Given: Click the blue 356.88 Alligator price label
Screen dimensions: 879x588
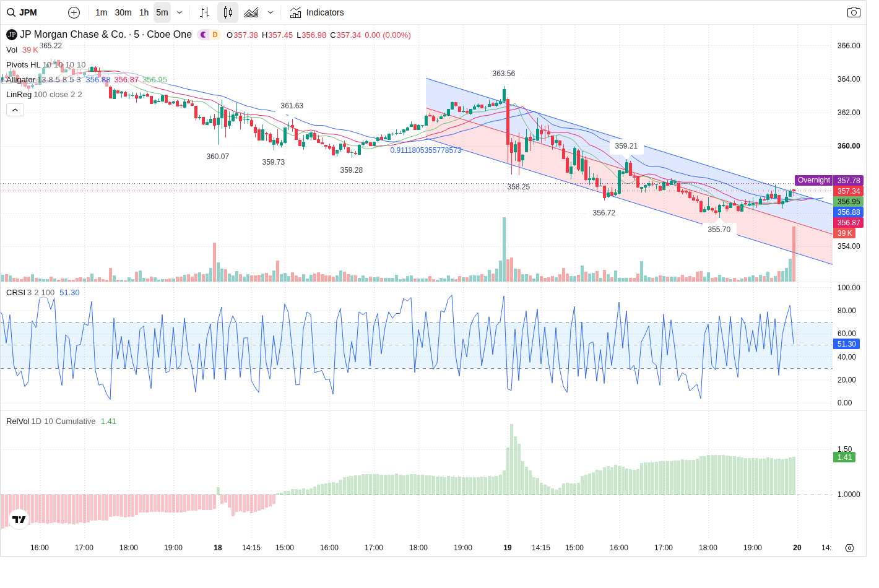Looking at the screenshot, I should [x=849, y=212].
